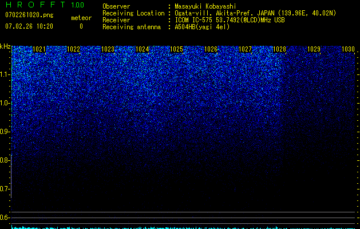This screenshot has width=360, height=229.
Task: Click the 1023 time marker
Action: click(108, 49)
